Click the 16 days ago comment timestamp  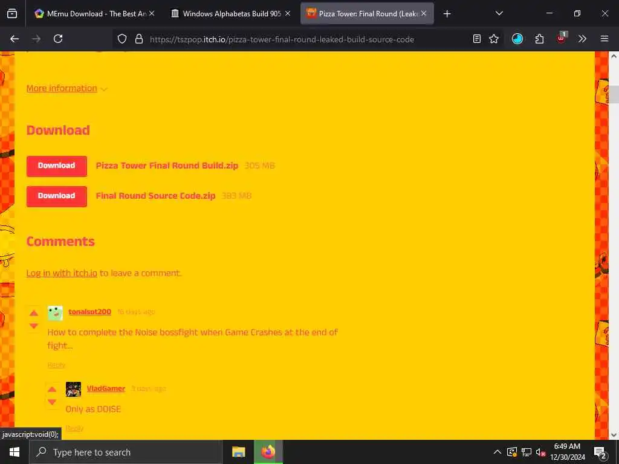click(136, 312)
